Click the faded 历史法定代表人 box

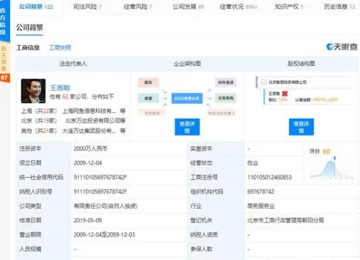tap(221, 113)
